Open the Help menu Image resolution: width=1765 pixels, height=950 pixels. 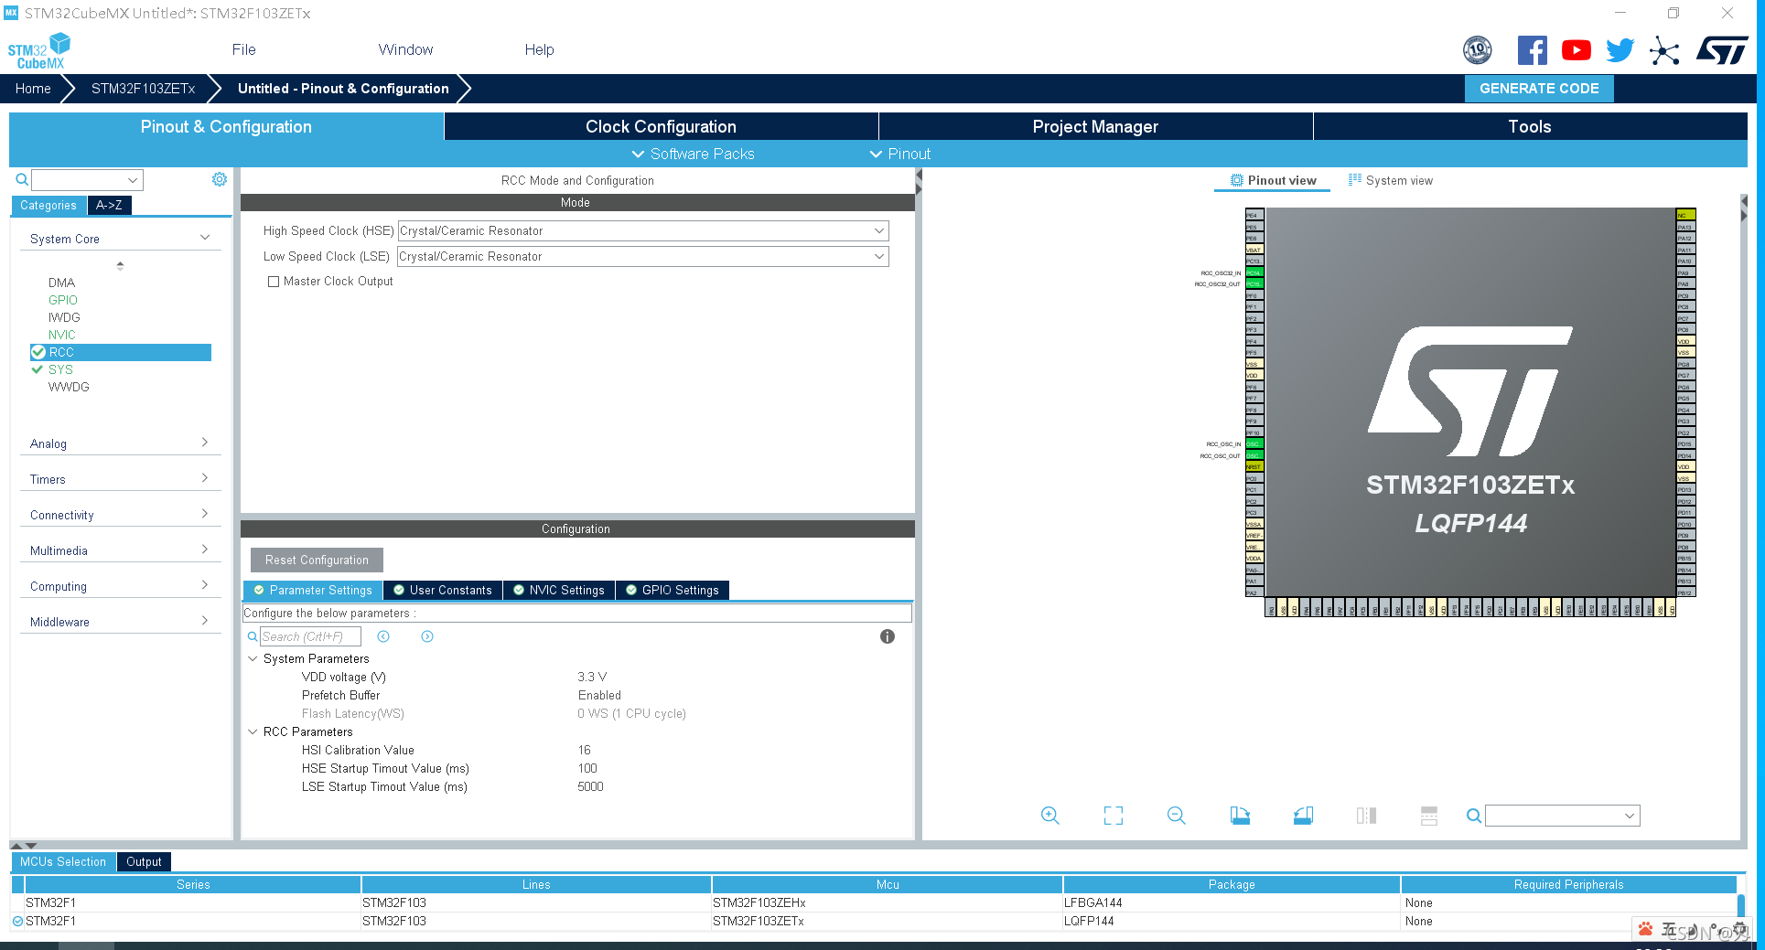click(539, 49)
